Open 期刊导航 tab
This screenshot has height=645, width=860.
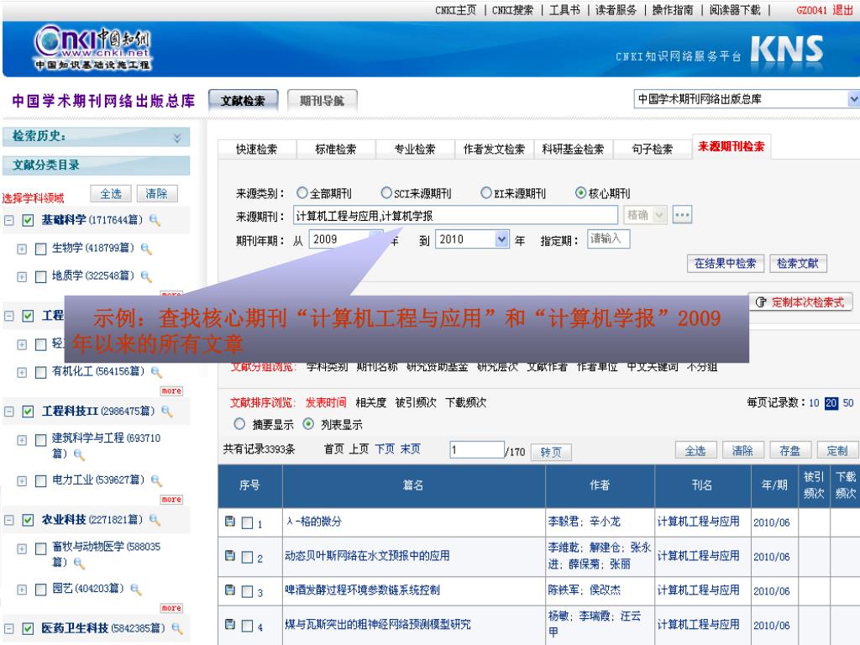[322, 101]
